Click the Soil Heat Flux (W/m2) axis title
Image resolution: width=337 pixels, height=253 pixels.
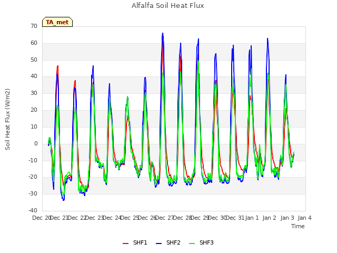click(x=7, y=119)
